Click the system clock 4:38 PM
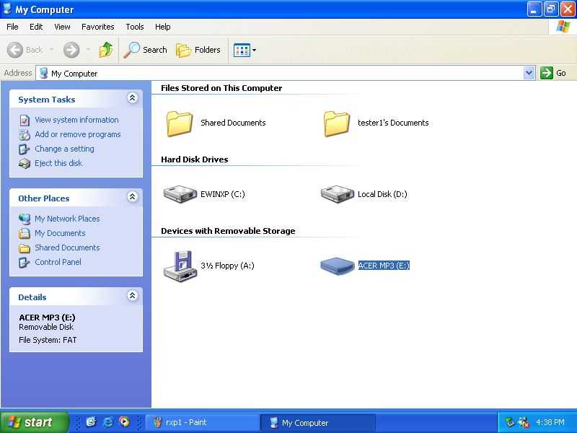The height and width of the screenshot is (433, 577). 550,422
